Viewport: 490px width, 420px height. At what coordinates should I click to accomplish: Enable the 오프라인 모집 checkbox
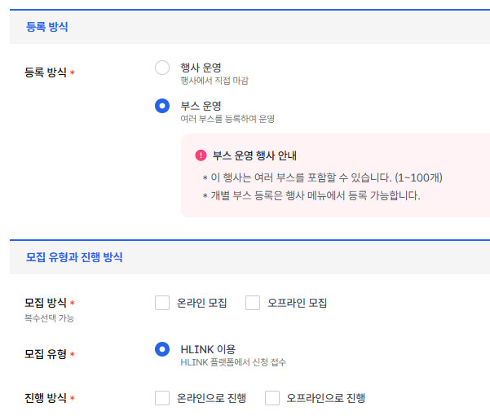pyautogui.click(x=253, y=304)
